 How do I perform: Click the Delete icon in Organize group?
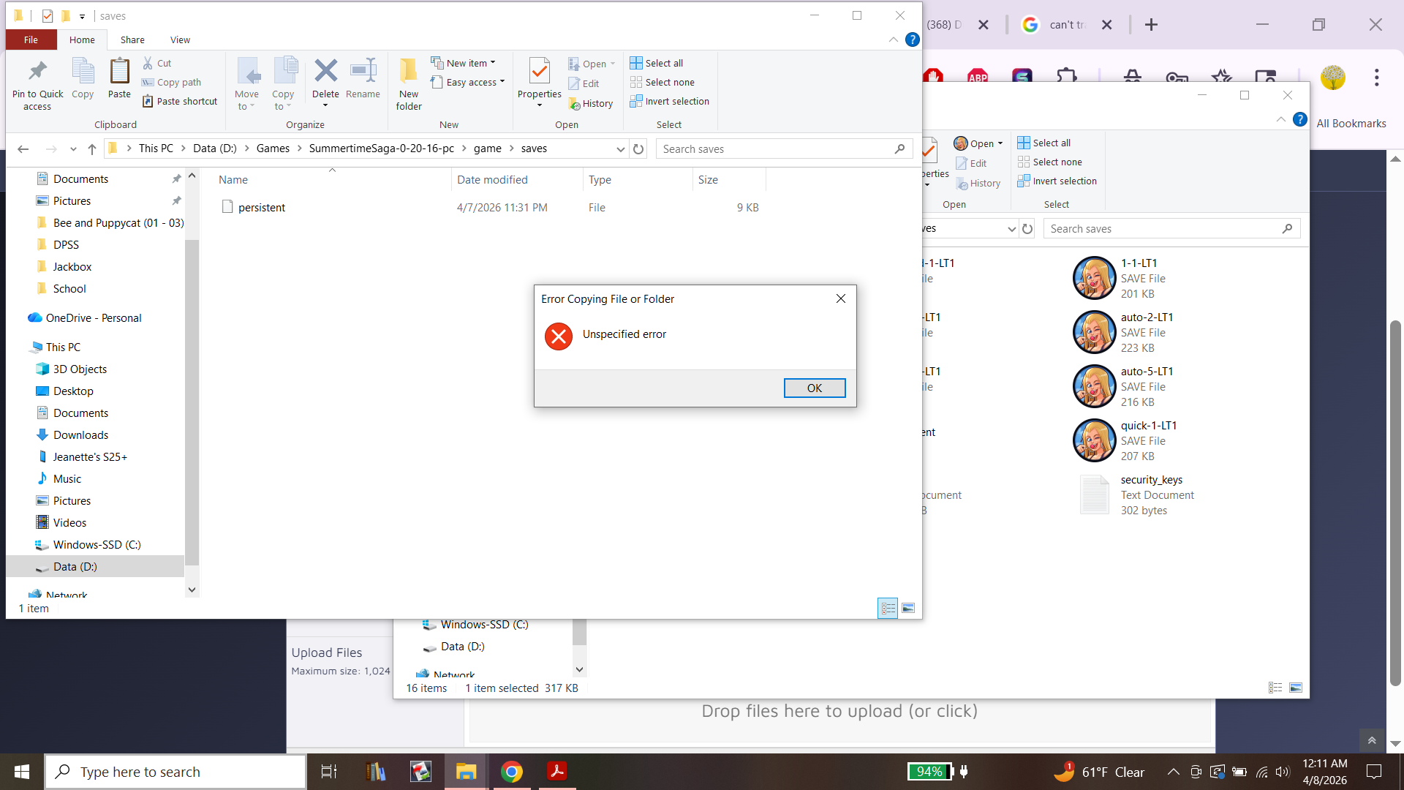pos(325,72)
